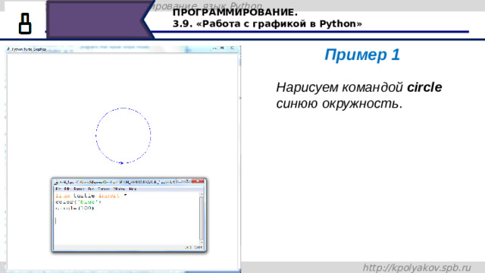Open the Window menu in IDLE editor
The width and height of the screenshot is (485, 273).
pyautogui.click(x=119, y=189)
